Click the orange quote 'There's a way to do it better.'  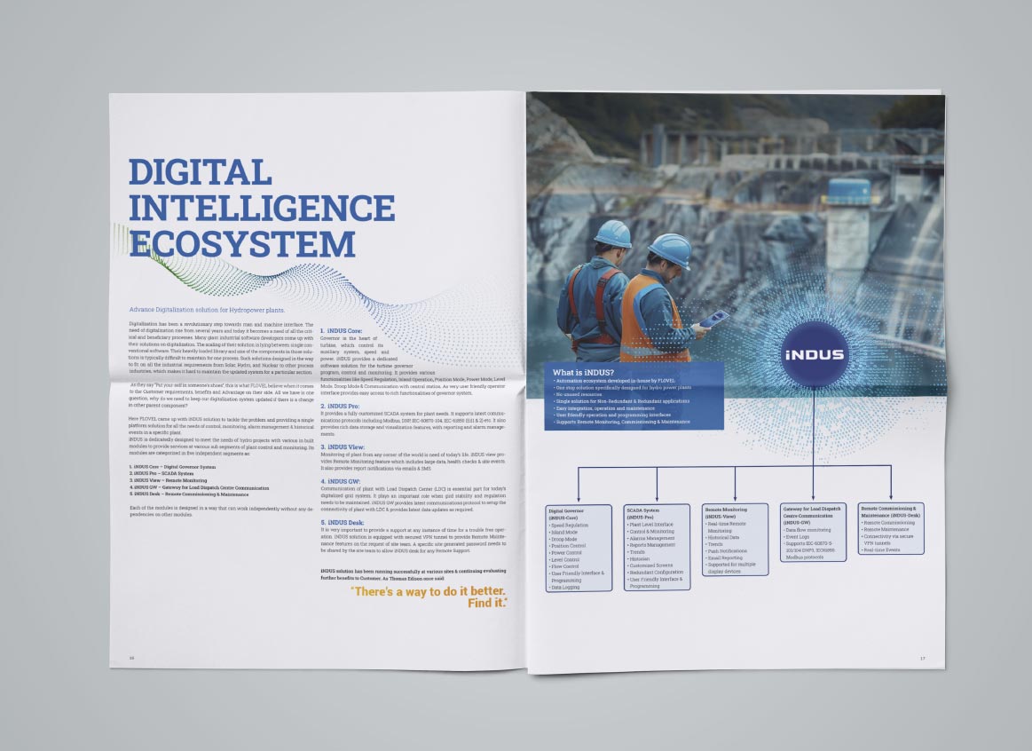[x=429, y=591]
